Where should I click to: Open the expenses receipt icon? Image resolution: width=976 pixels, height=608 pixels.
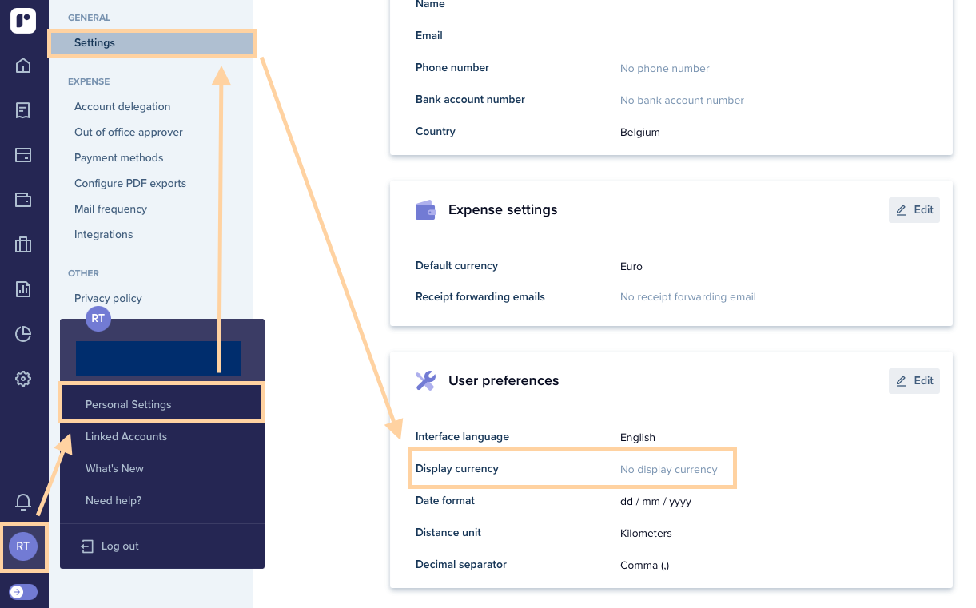(x=23, y=110)
